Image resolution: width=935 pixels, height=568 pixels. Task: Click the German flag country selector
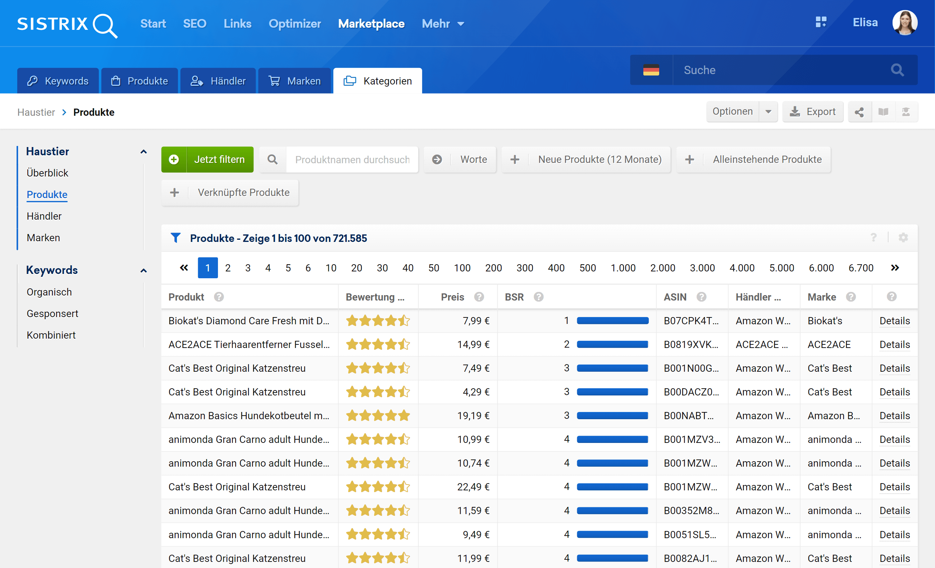[x=651, y=70]
